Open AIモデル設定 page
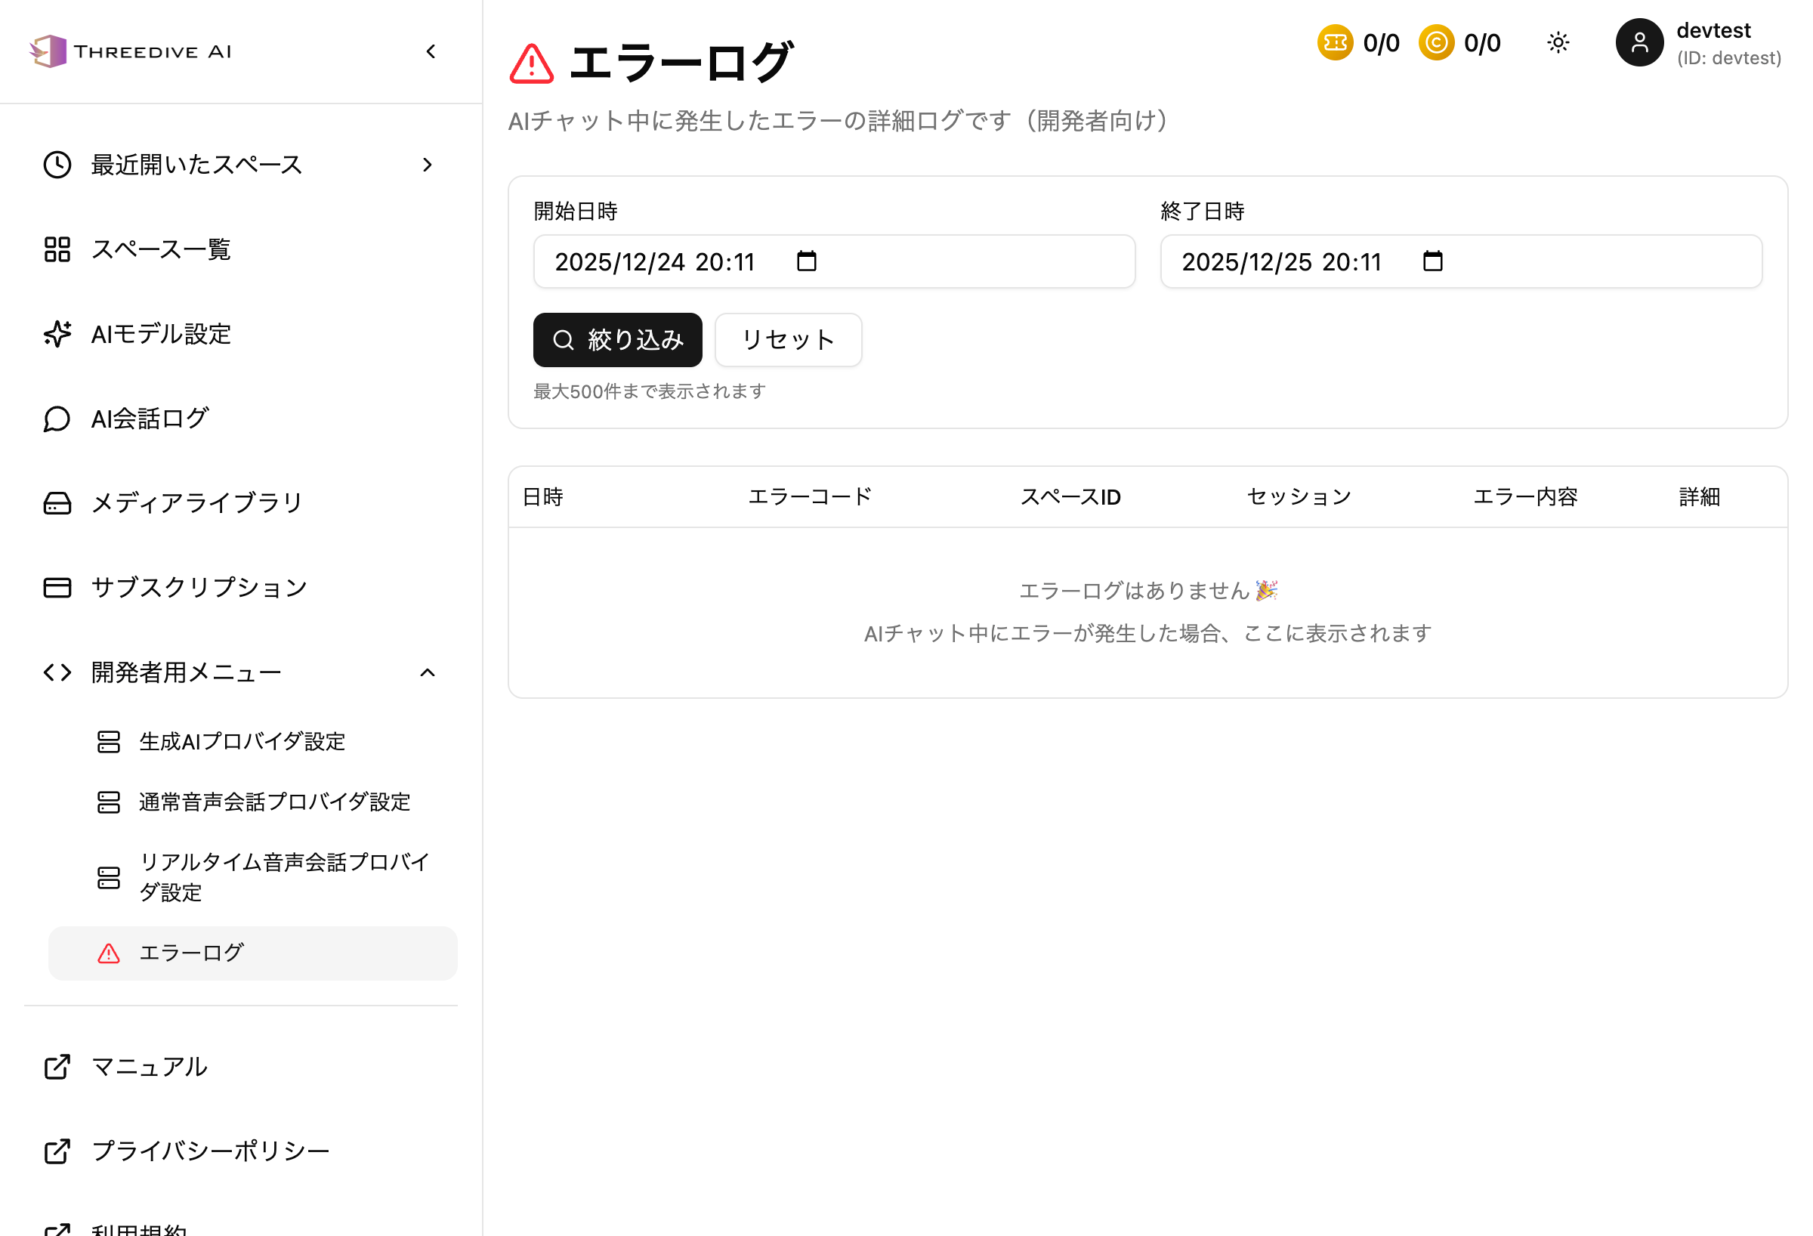The image size is (1813, 1236). [241, 334]
